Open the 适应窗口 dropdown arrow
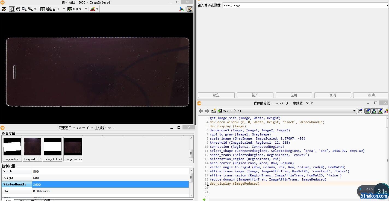 (64, 9)
